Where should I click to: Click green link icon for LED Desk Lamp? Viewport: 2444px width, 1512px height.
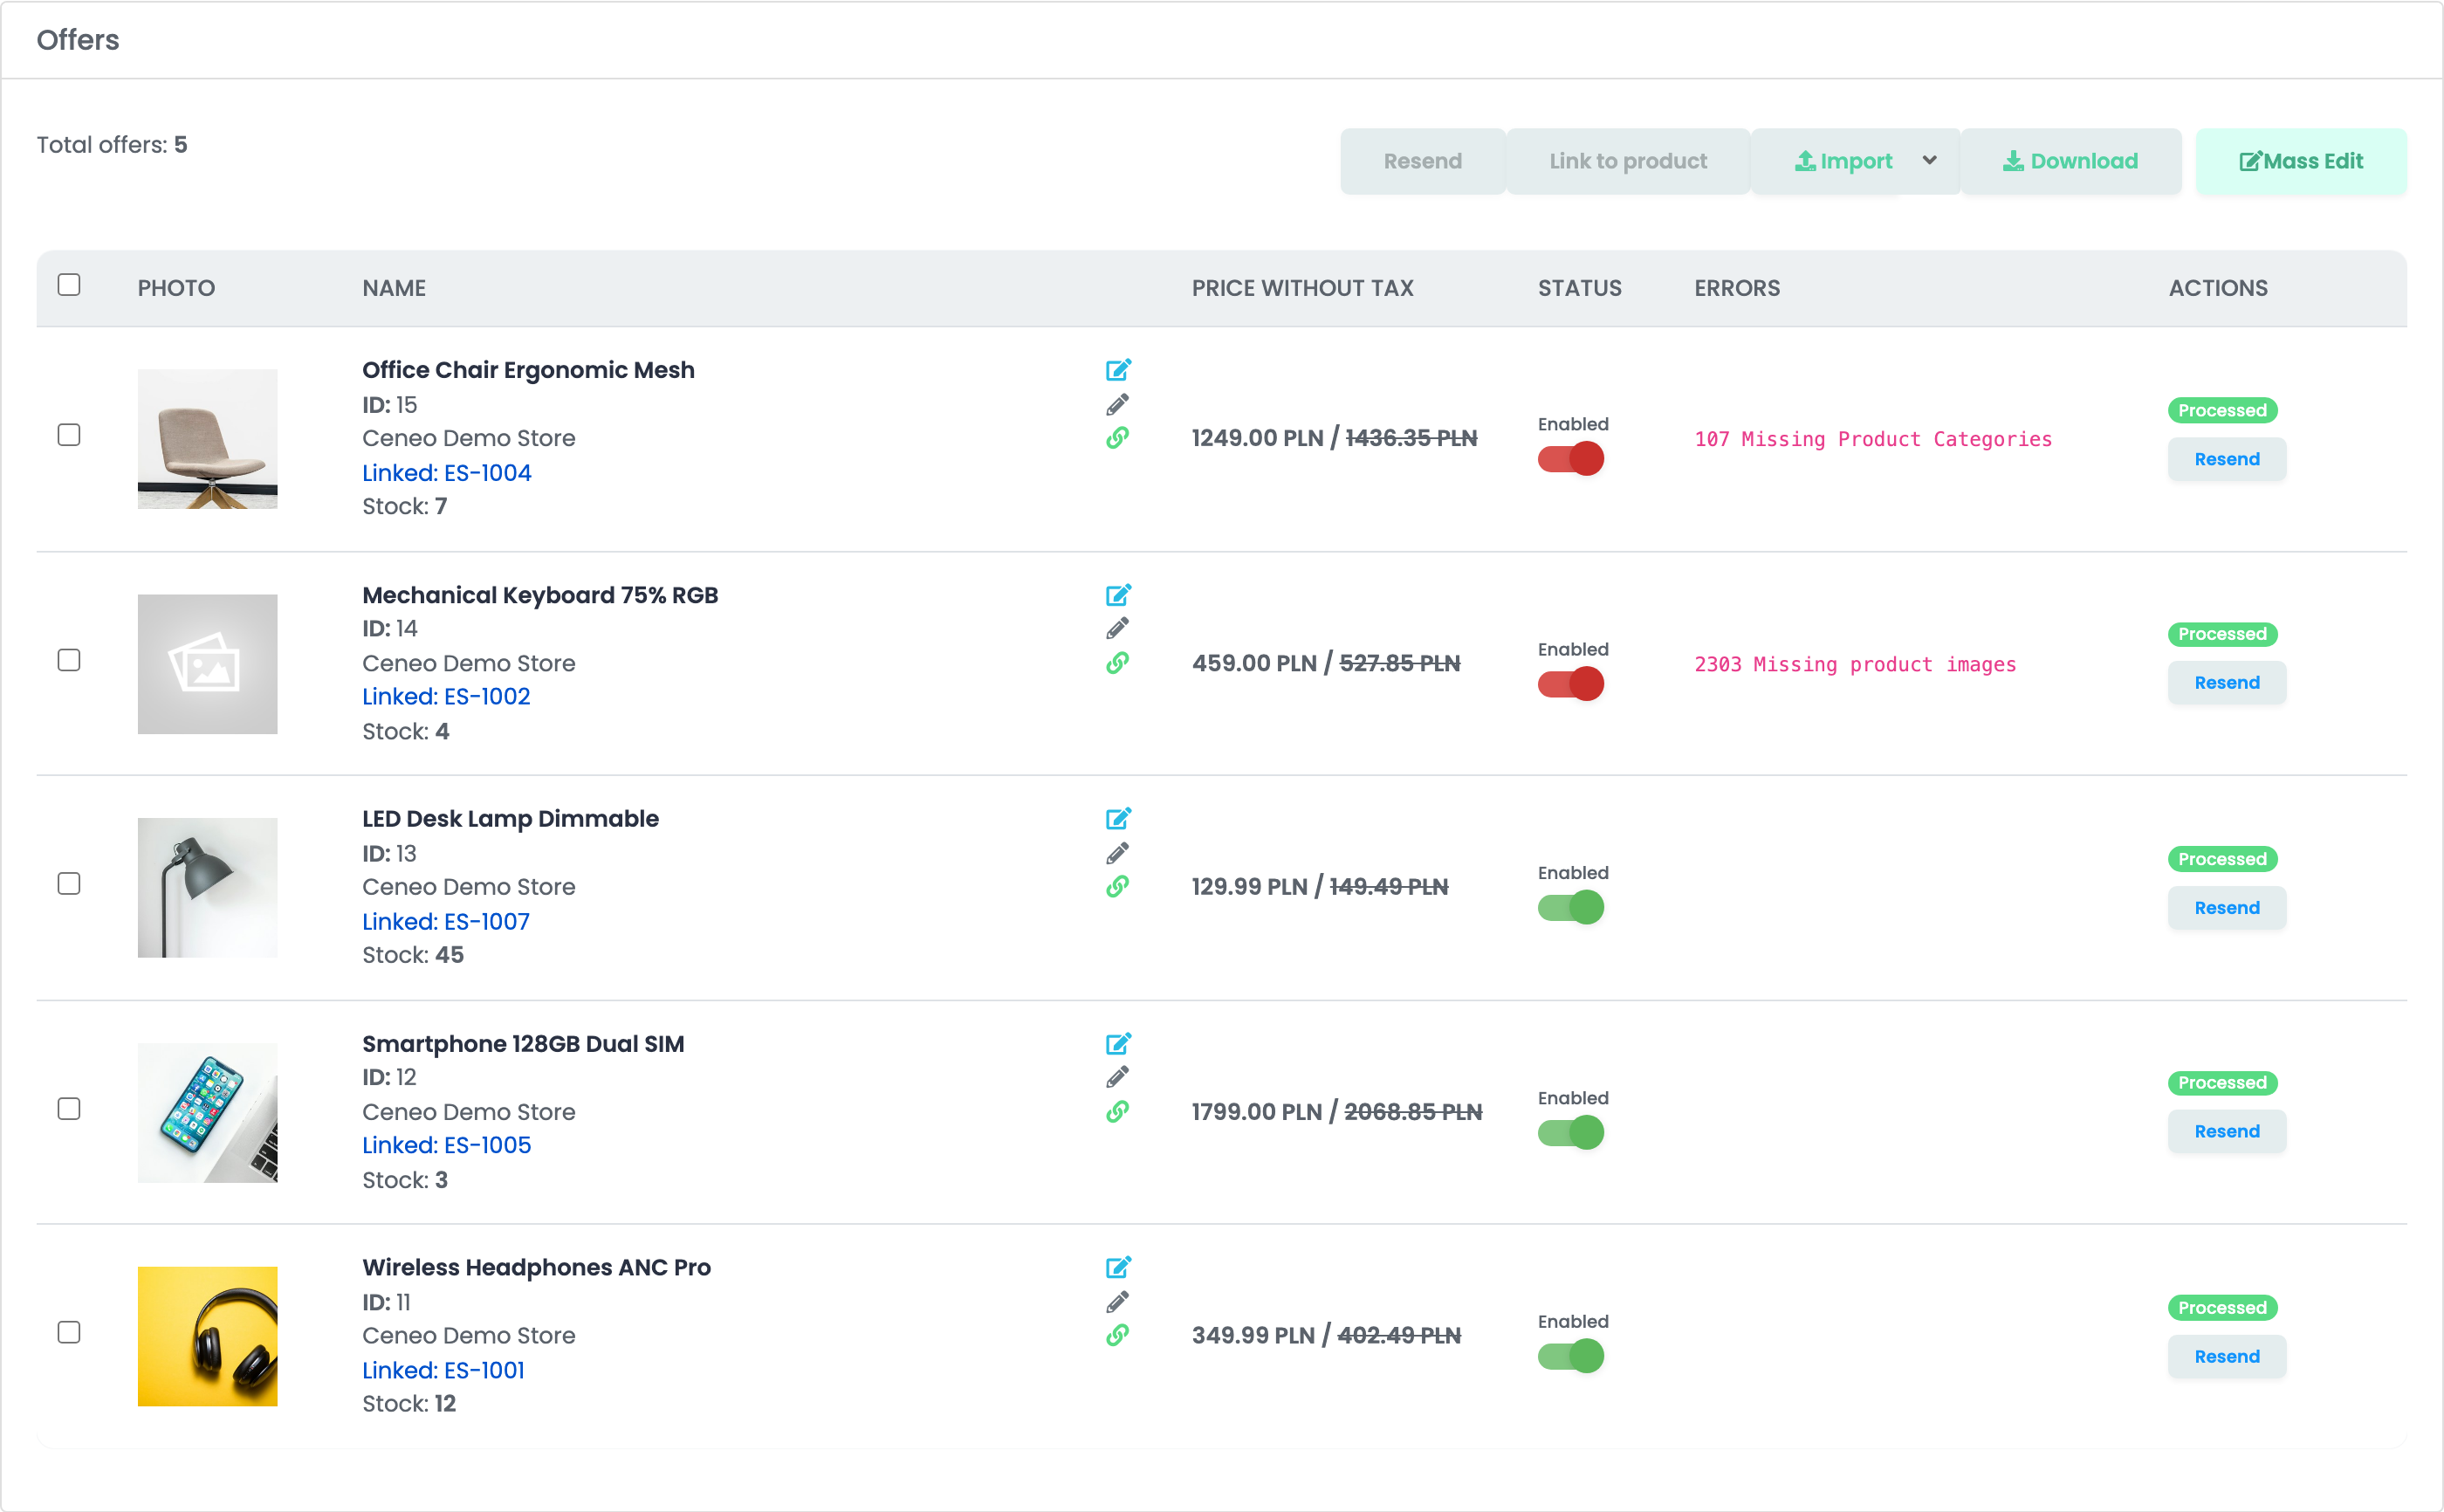(x=1117, y=887)
